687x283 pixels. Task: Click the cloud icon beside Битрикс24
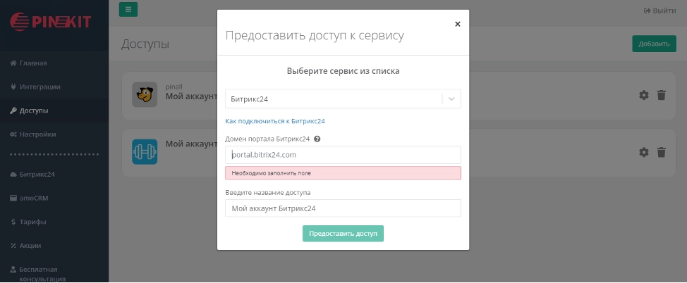click(x=13, y=174)
